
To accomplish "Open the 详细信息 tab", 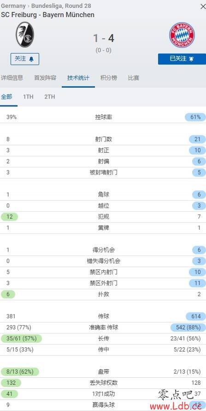I will (12, 78).
